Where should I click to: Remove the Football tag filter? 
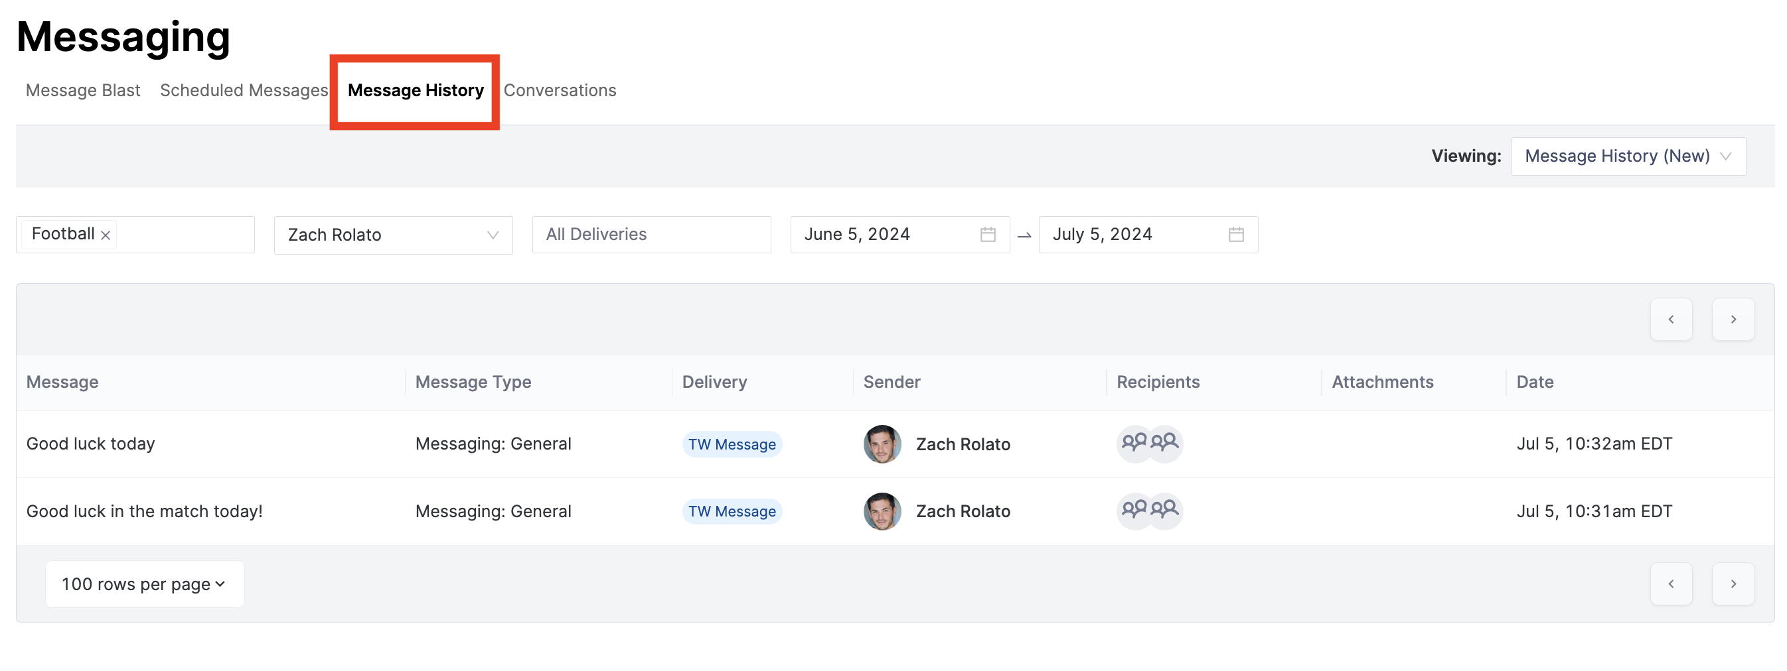tap(106, 235)
